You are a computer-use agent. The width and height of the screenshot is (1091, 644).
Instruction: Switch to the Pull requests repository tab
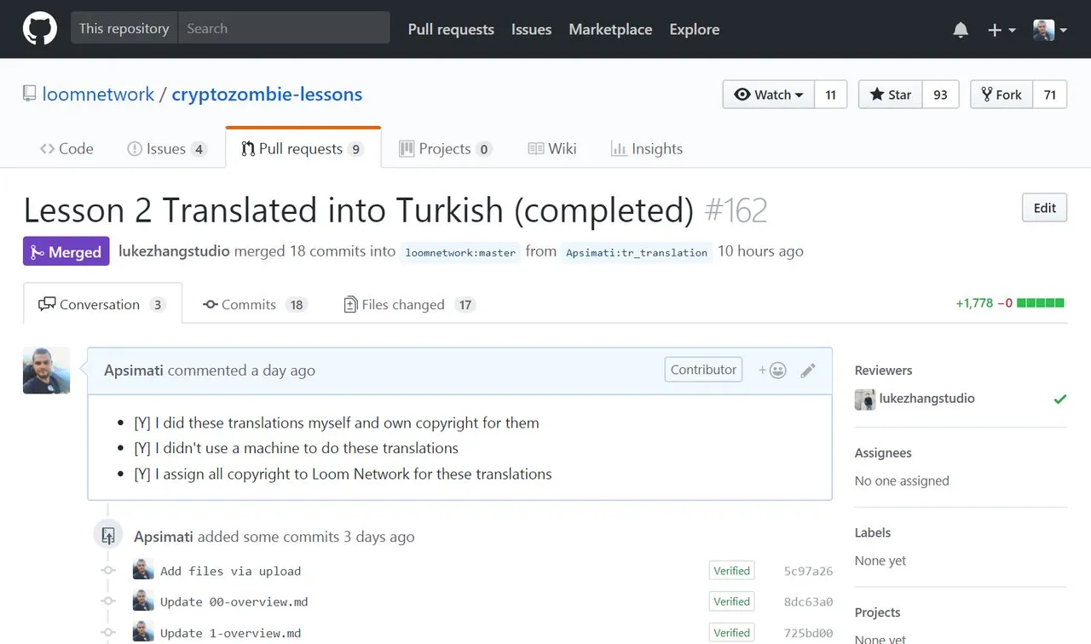[x=303, y=148]
